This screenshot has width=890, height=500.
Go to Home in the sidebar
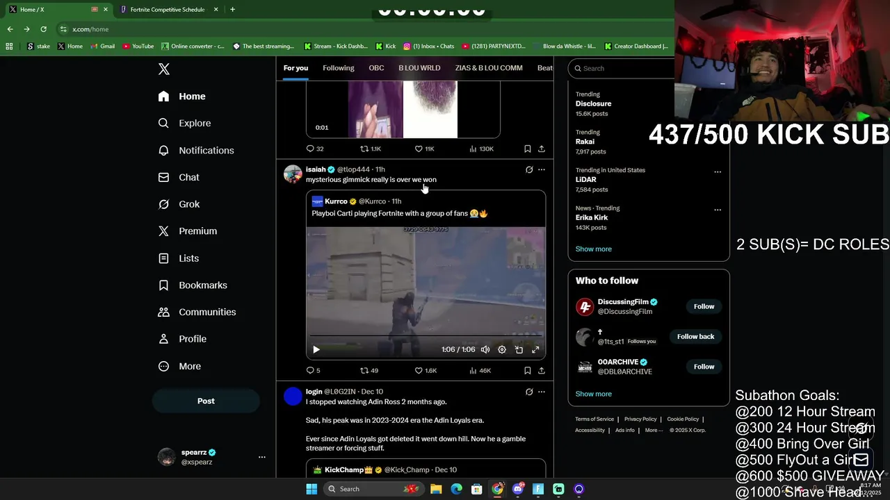pyautogui.click(x=181, y=97)
